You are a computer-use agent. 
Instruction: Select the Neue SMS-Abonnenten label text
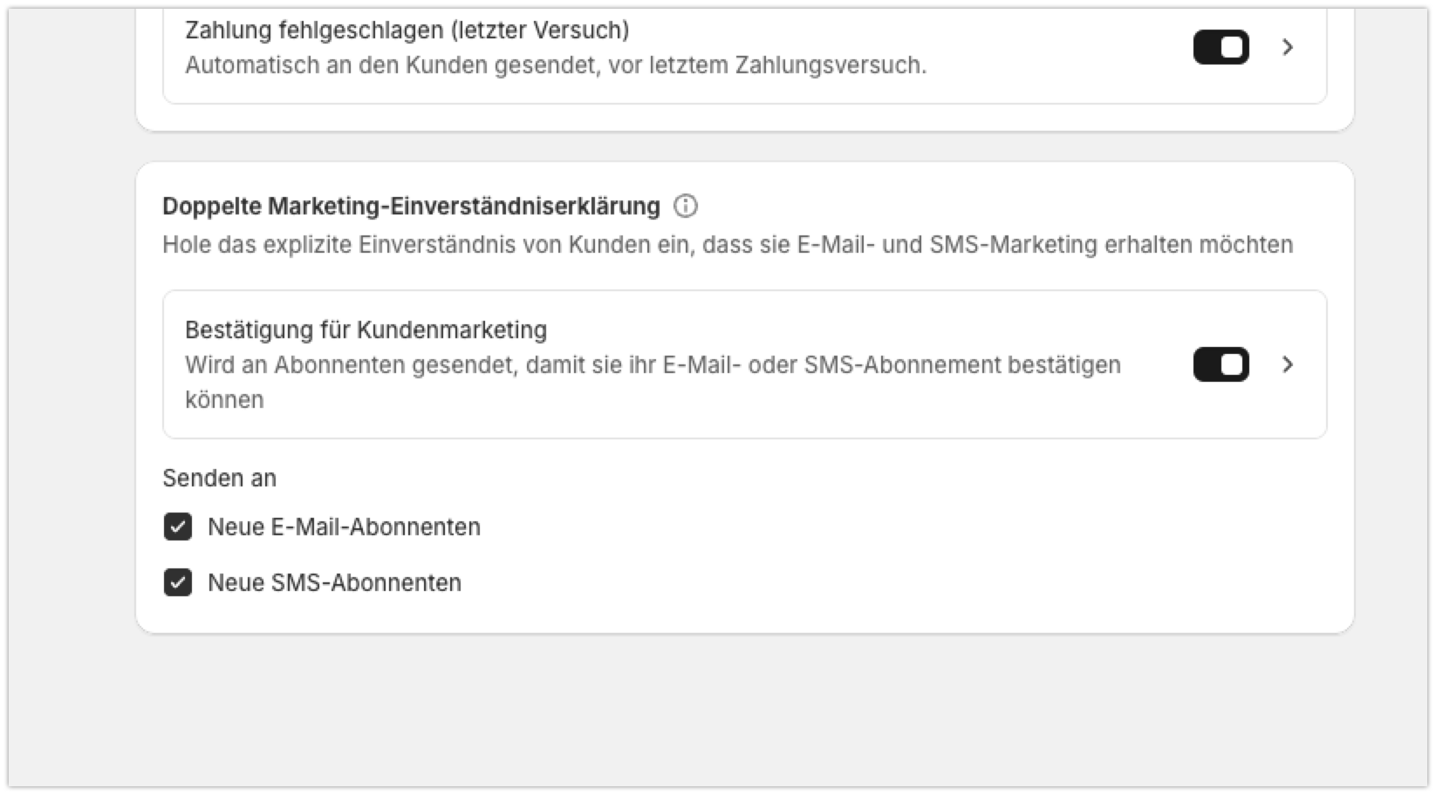[334, 582]
